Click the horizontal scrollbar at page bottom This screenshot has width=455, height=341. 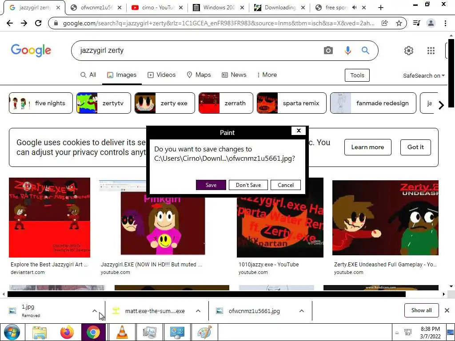pos(207,294)
